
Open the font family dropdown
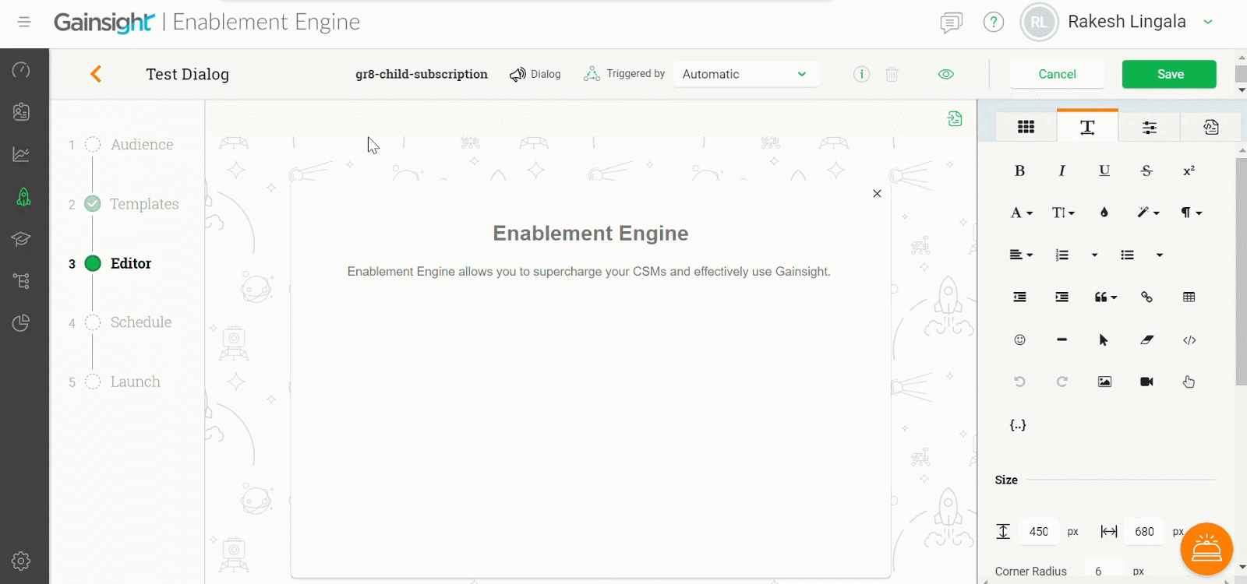tap(1021, 213)
